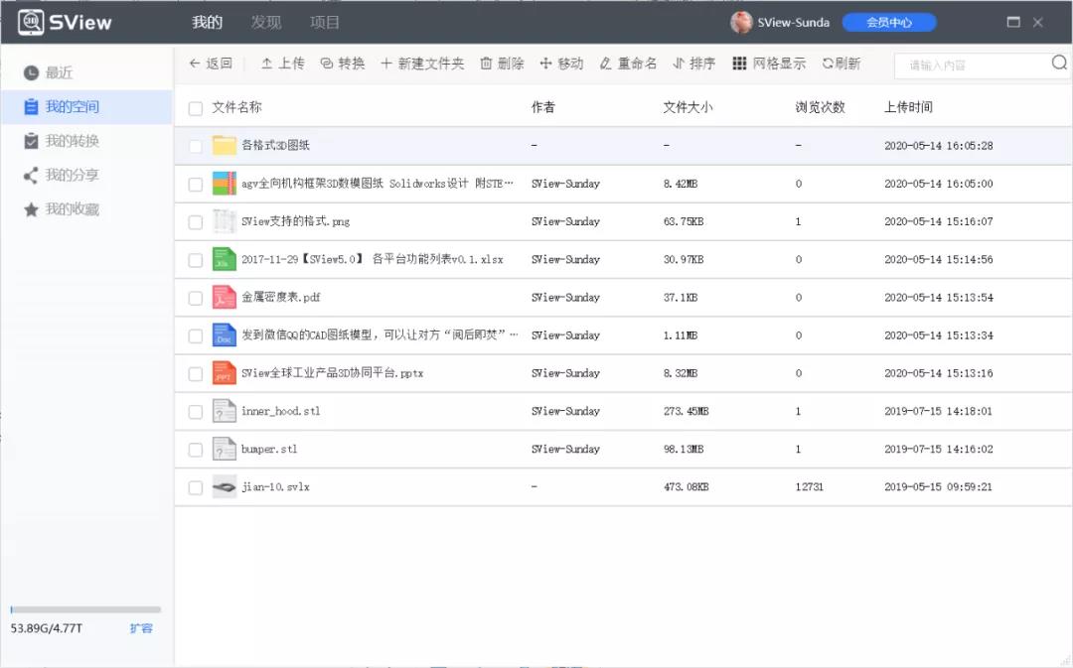Toggle the select-all checkbox beside 文件名称

coord(196,108)
